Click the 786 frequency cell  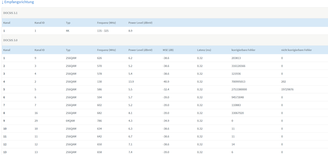[x=99, y=121]
